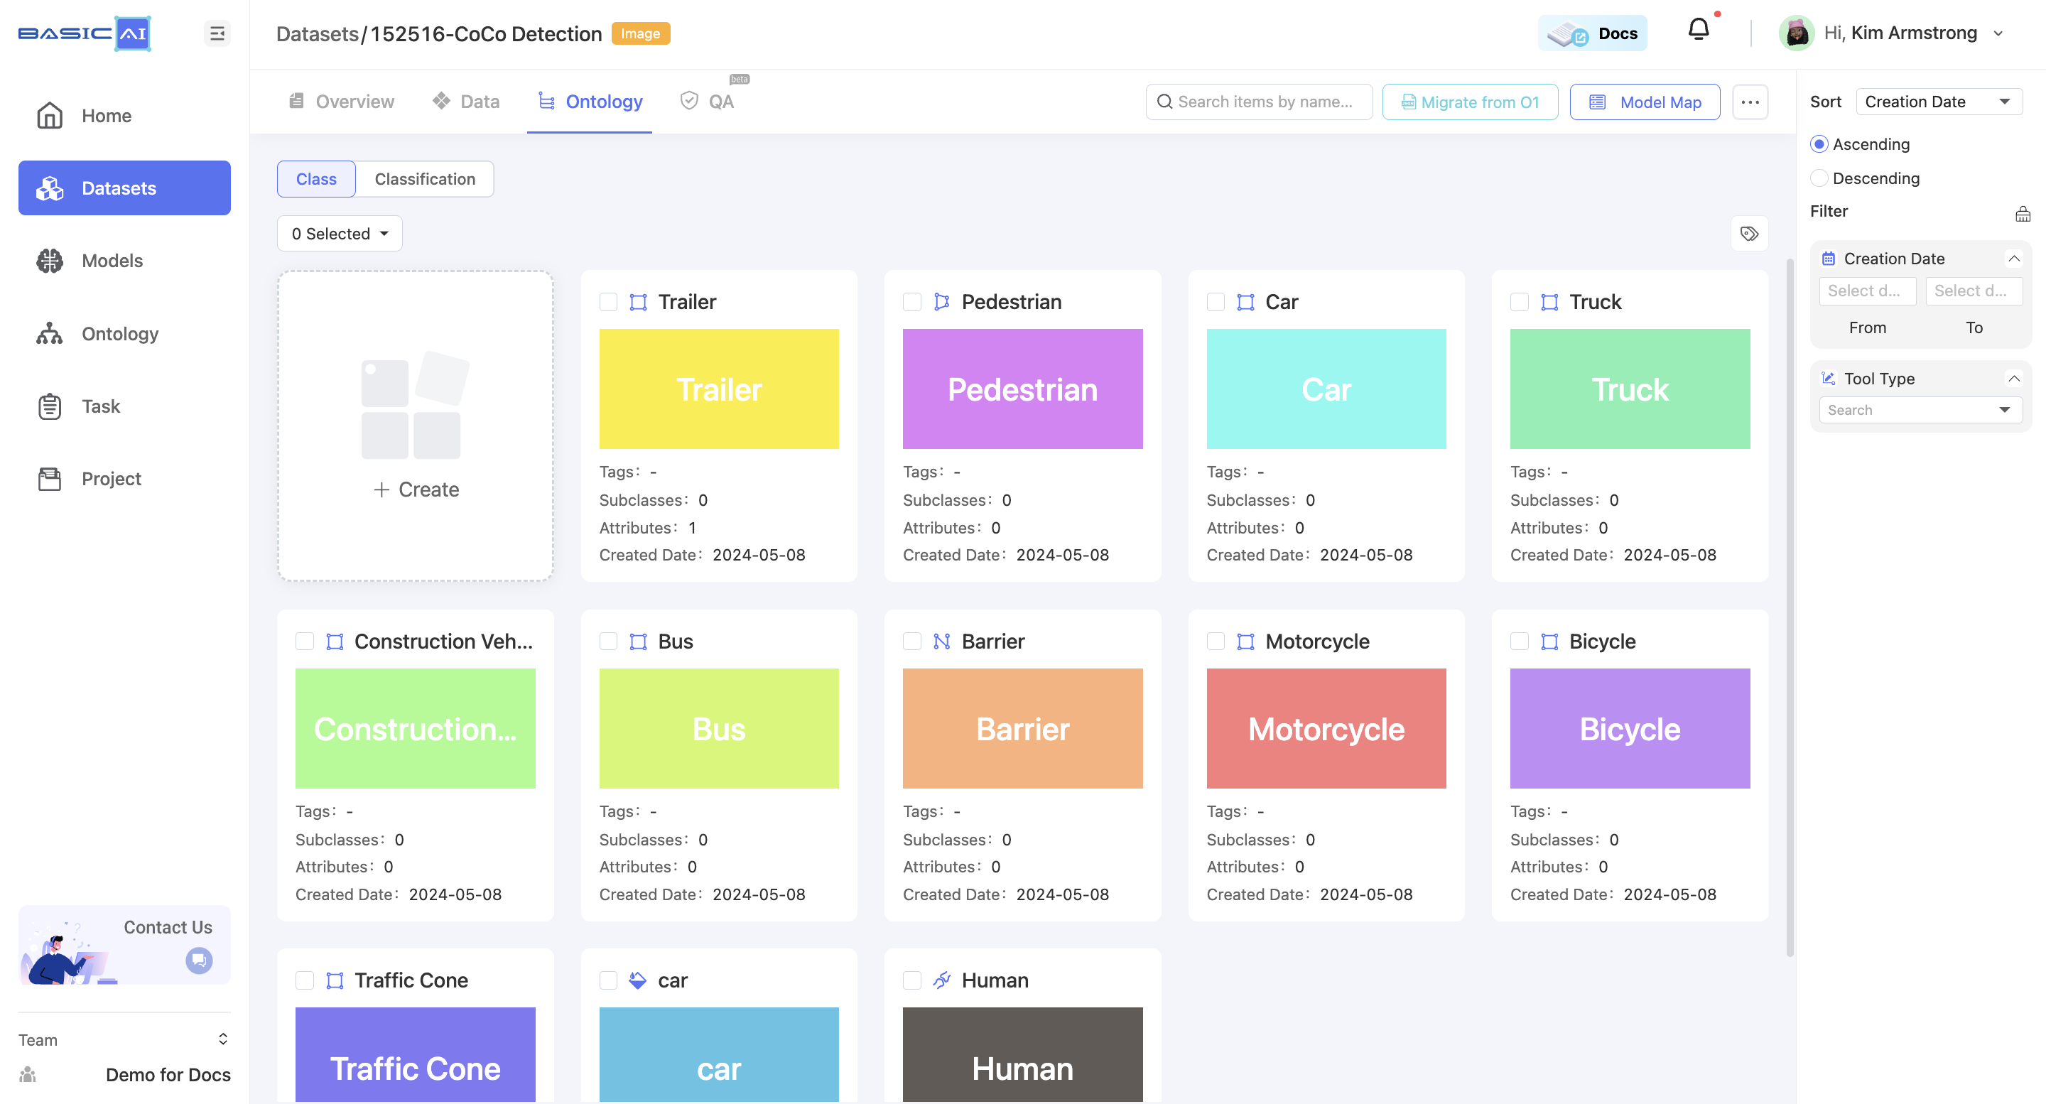Click the user avatar picture
The image size is (2046, 1104).
tap(1797, 33)
